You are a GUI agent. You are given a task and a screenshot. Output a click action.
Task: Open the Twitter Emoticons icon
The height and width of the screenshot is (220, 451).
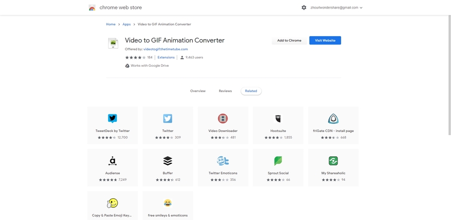point(223,161)
